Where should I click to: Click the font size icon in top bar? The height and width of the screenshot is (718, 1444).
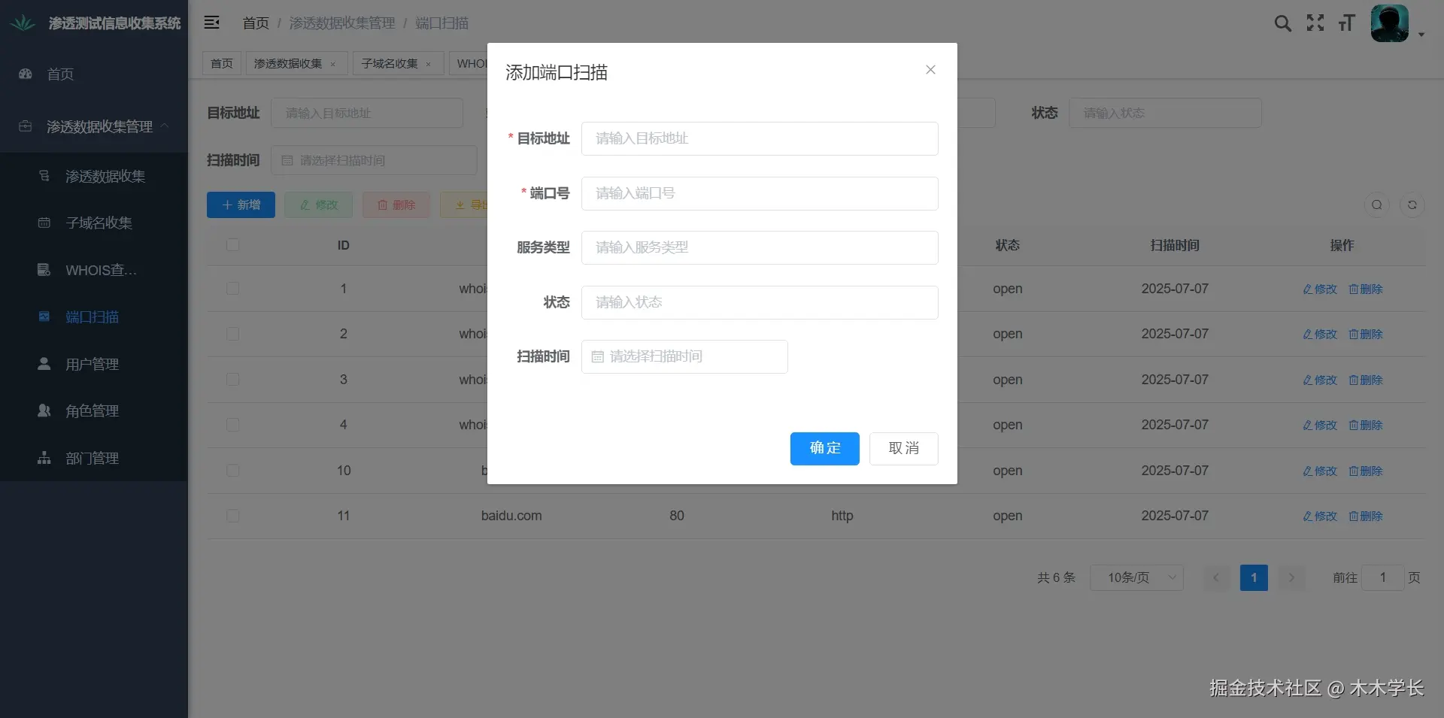[x=1346, y=23]
